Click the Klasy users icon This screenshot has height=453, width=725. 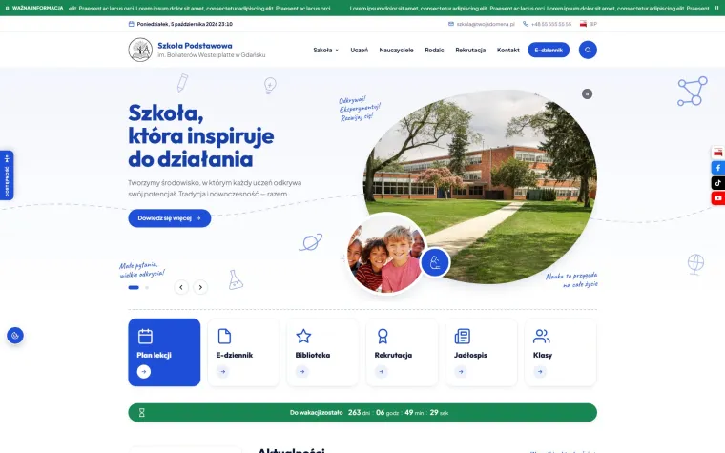point(542,336)
